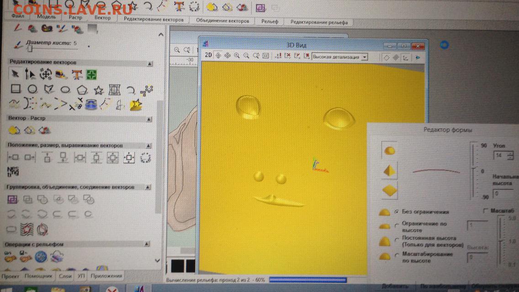
Task: Open the 'Файл' menu
Action: pyautogui.click(x=17, y=16)
